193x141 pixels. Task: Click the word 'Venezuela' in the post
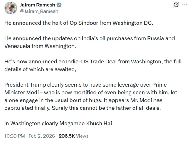tap(17, 46)
